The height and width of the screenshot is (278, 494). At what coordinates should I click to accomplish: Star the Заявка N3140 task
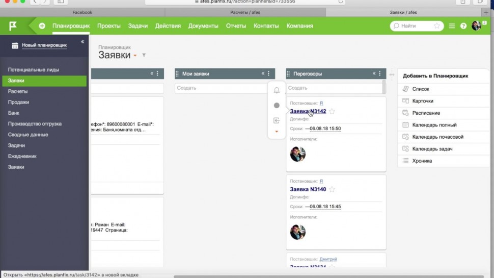point(332,189)
